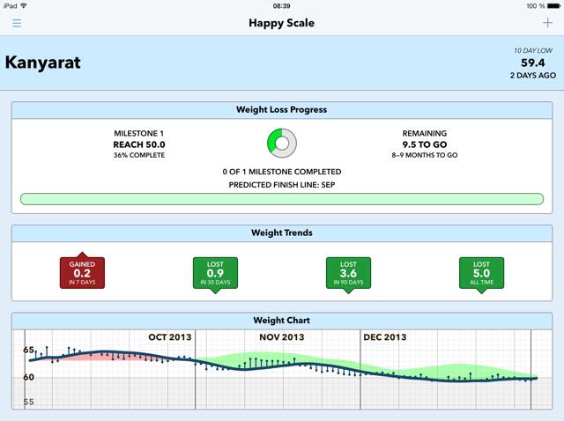Click 0 OF 1 MILESTONE COMPLETED text

[x=282, y=172]
